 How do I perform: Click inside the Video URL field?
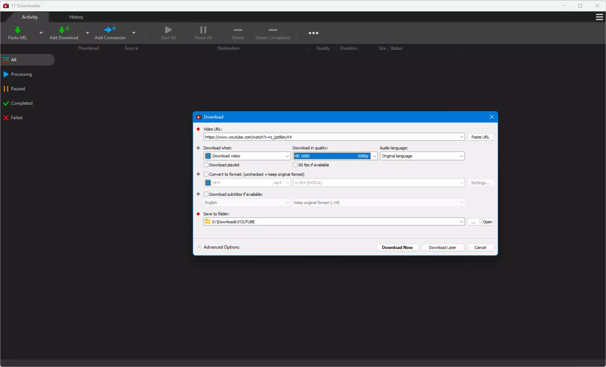[330, 137]
